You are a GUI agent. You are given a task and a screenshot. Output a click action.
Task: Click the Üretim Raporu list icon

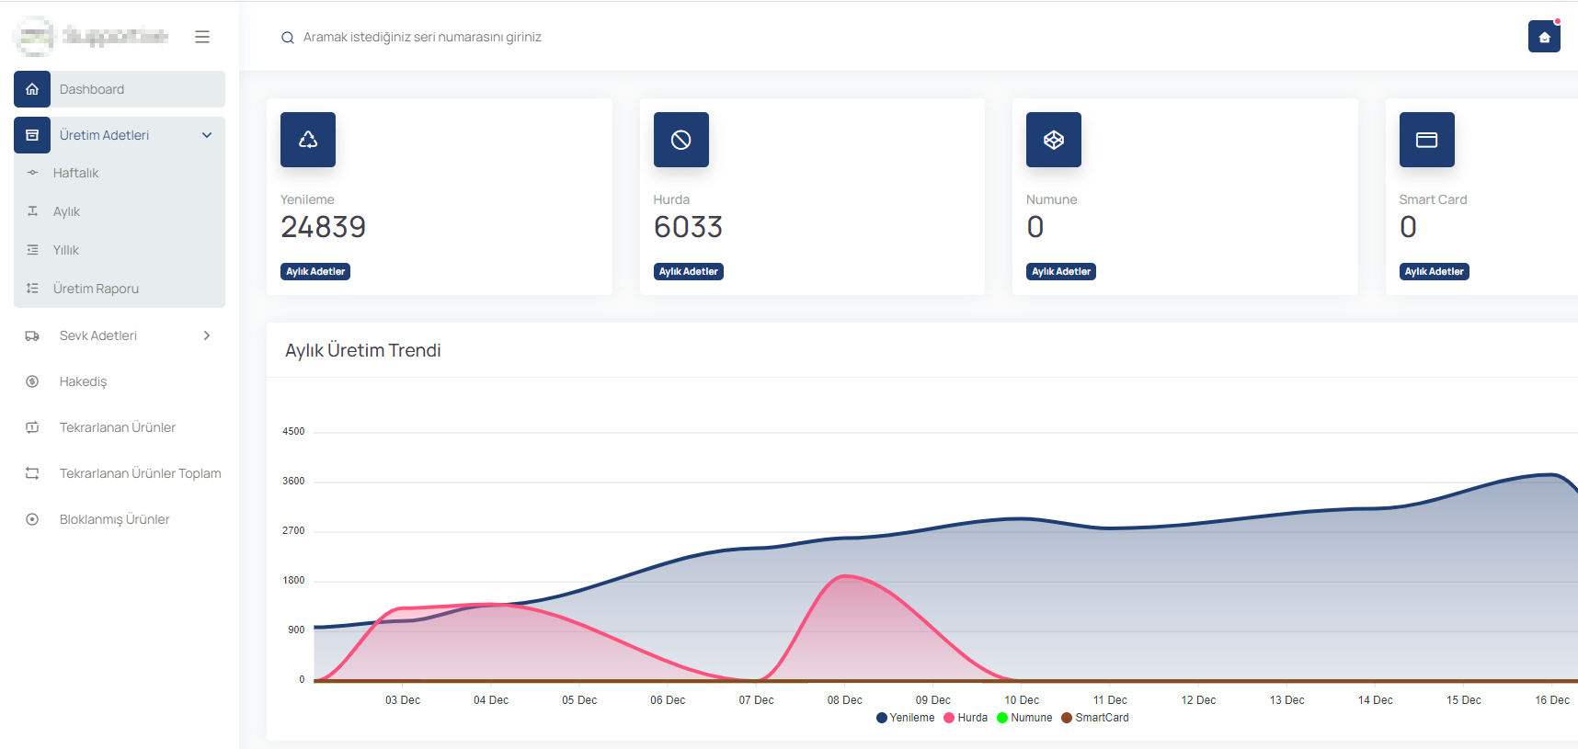tap(33, 289)
